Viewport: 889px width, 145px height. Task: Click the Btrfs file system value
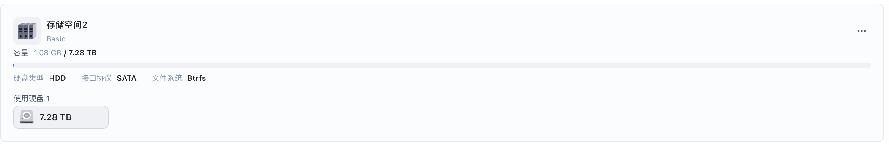pyautogui.click(x=196, y=78)
